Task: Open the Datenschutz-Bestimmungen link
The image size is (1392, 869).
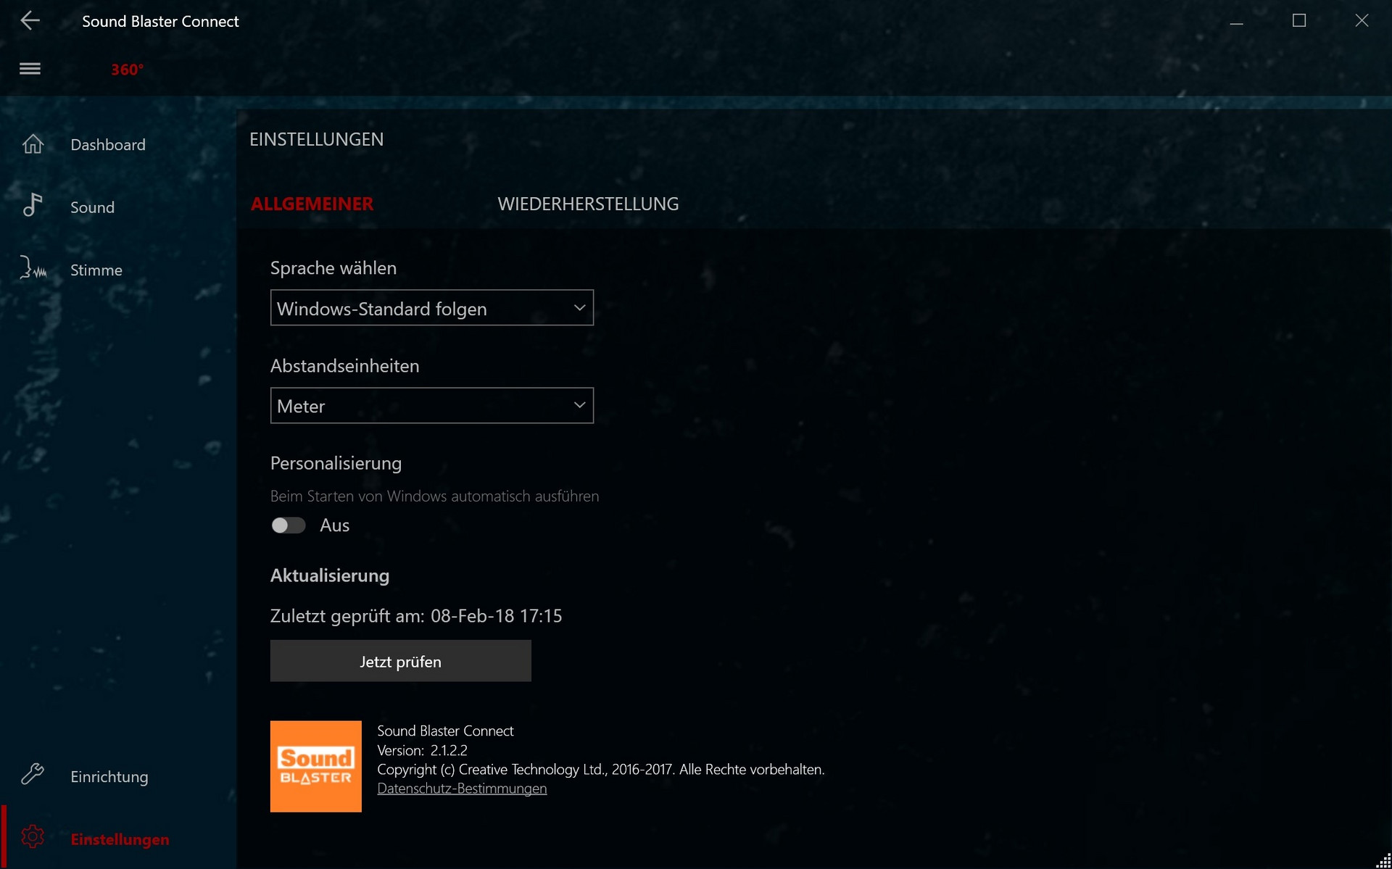Action: (x=462, y=789)
